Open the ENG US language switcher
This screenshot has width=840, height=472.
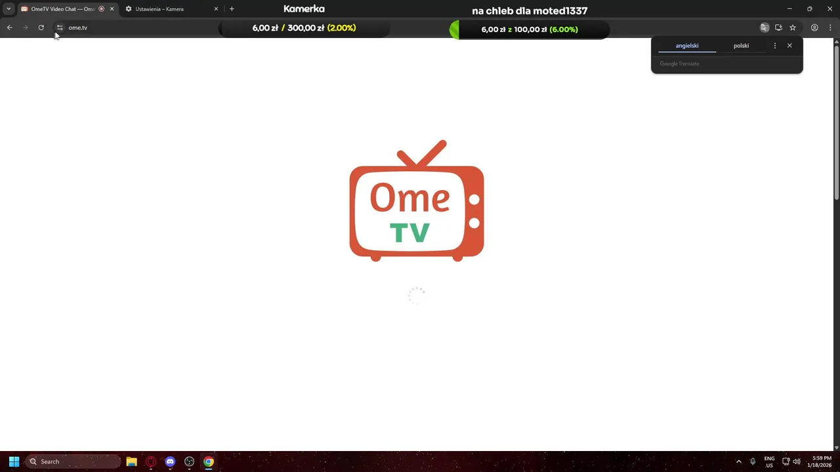[x=769, y=462]
